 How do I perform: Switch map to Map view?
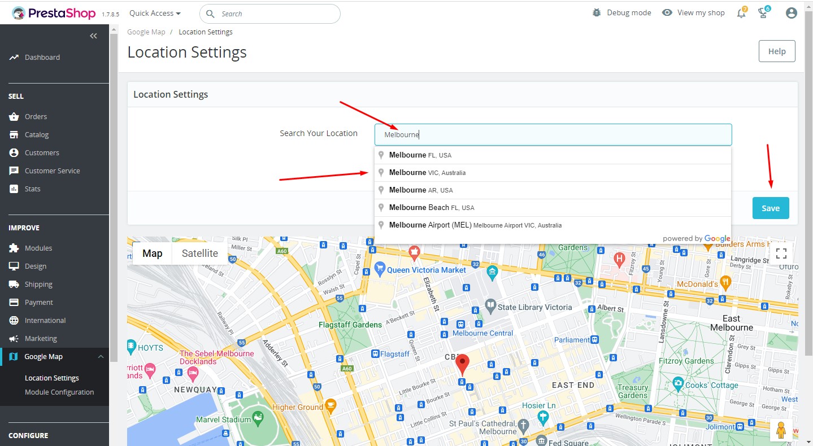(x=152, y=253)
